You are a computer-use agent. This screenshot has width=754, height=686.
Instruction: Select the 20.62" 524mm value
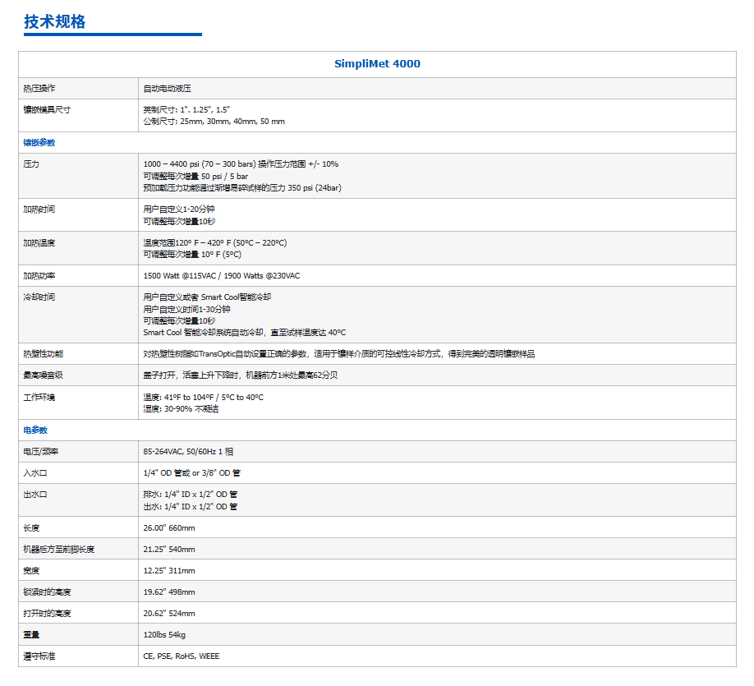click(169, 614)
